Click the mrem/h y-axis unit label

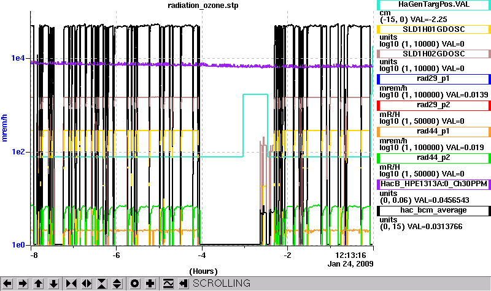pyautogui.click(x=4, y=128)
